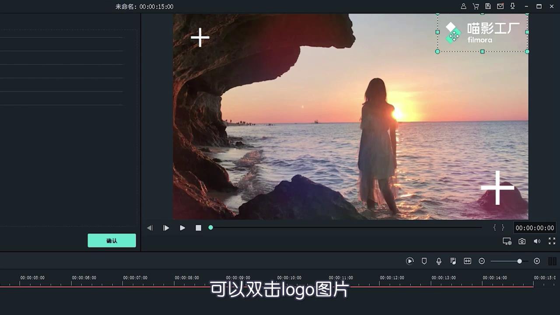Screen dimensions: 560x315
Task: Click the track layout bars icon at the timeline toolbar's right end
Action: point(552,261)
